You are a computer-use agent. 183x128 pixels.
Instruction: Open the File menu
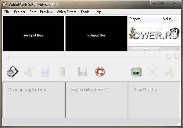[x=7, y=12]
